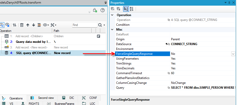Select row 2 Query data model
237x105 pixels.
pos(53,42)
